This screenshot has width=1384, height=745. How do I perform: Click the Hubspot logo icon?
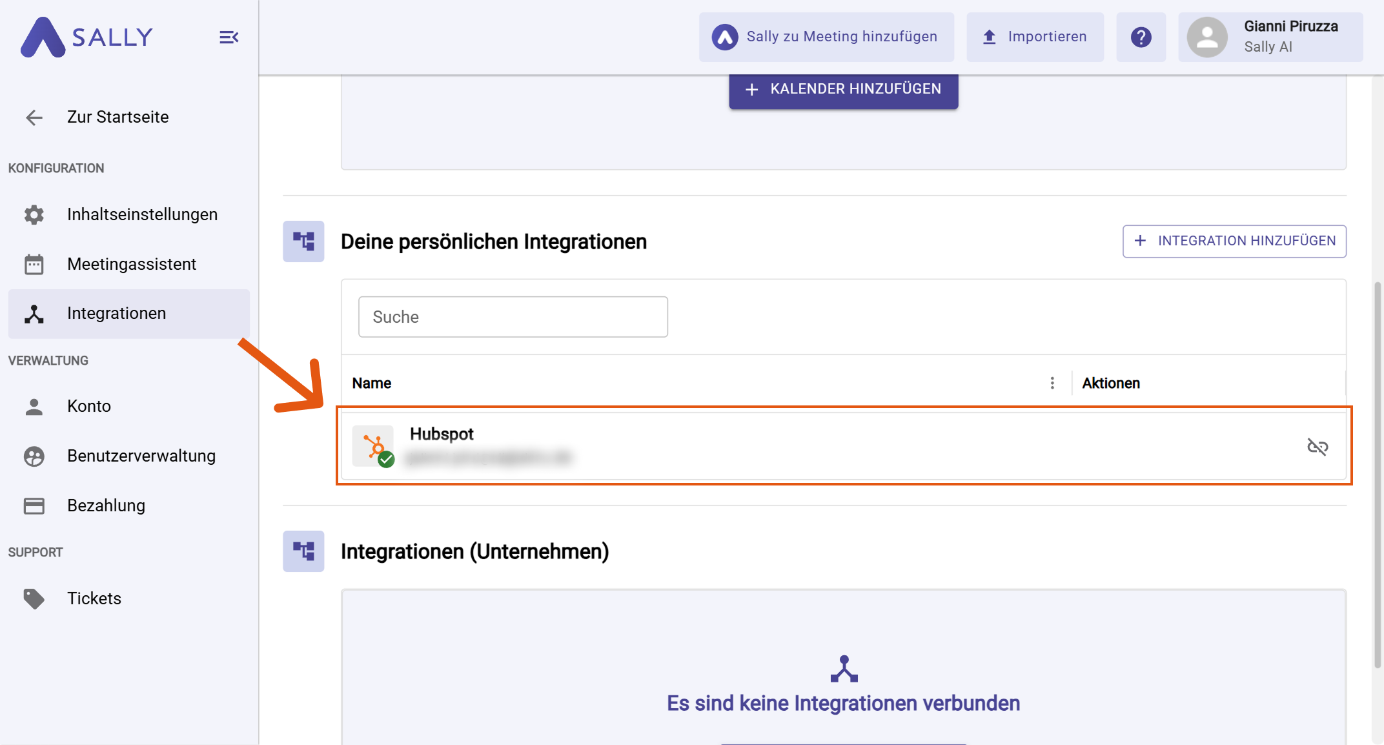click(x=373, y=446)
